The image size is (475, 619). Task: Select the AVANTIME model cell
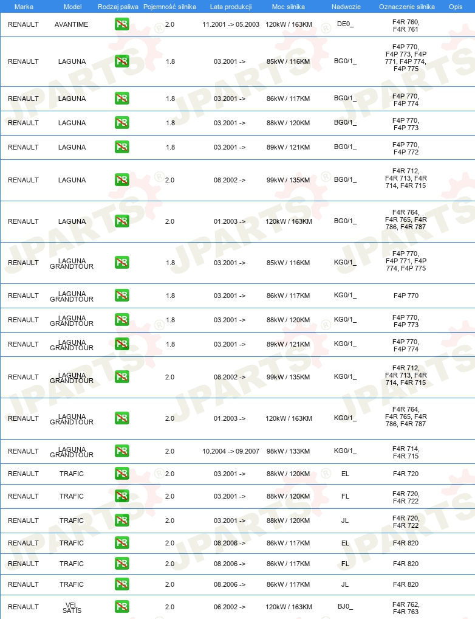click(x=72, y=24)
